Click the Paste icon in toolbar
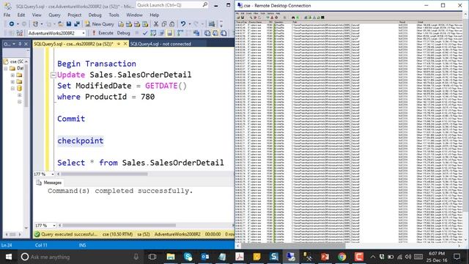 pos(172,24)
